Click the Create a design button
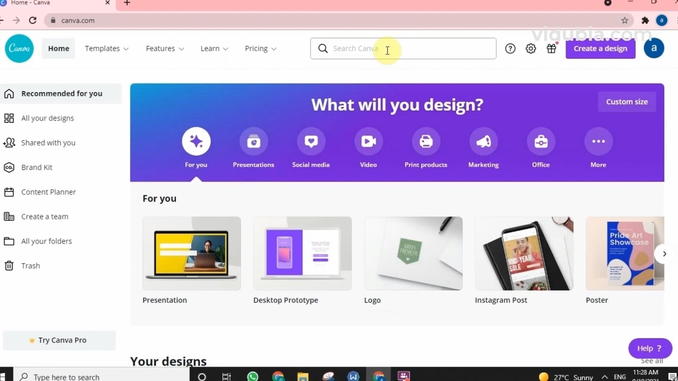678x381 pixels. (600, 49)
